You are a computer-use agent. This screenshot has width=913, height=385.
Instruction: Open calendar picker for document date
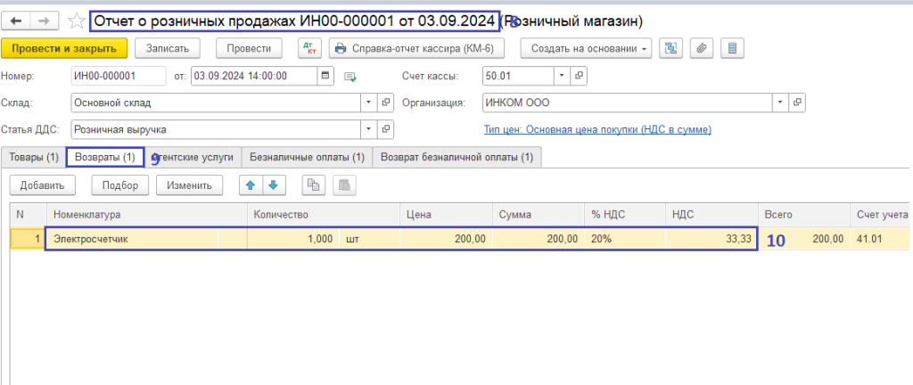coord(325,76)
